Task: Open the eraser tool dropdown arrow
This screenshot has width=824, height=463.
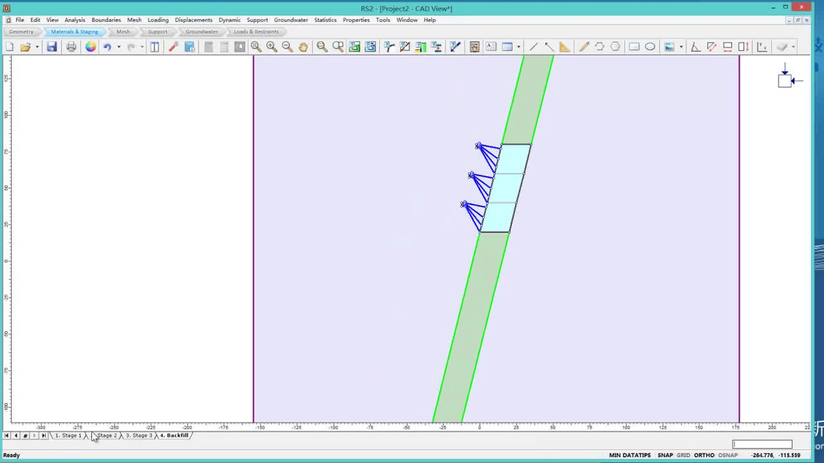Action: click(x=793, y=47)
